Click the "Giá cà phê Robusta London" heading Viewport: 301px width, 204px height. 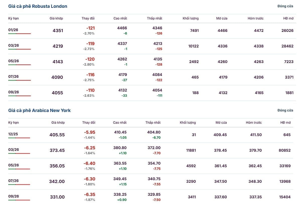pos(38,6)
